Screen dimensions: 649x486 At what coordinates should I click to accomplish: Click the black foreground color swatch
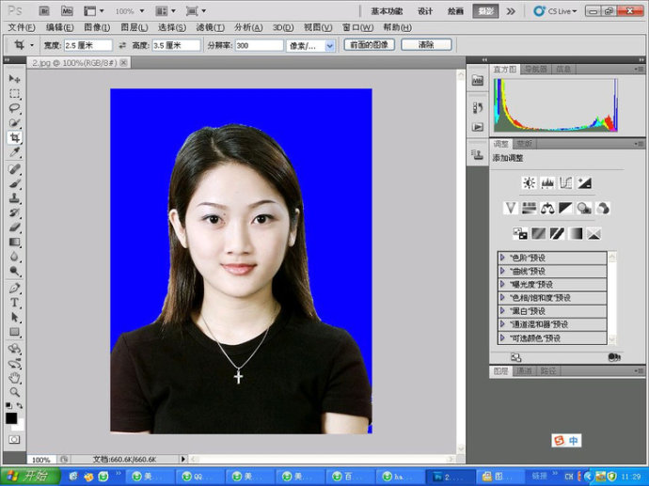11,417
